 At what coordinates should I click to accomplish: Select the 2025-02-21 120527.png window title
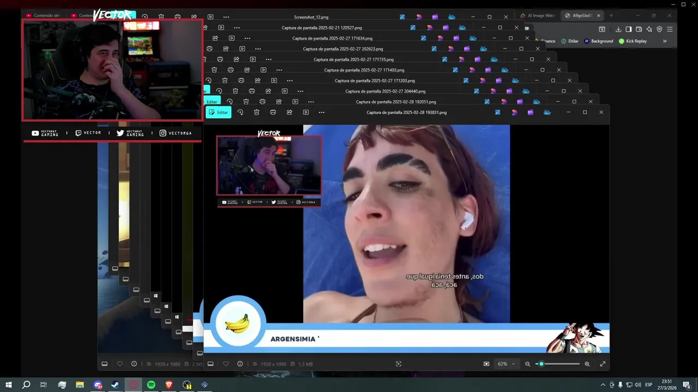(322, 28)
